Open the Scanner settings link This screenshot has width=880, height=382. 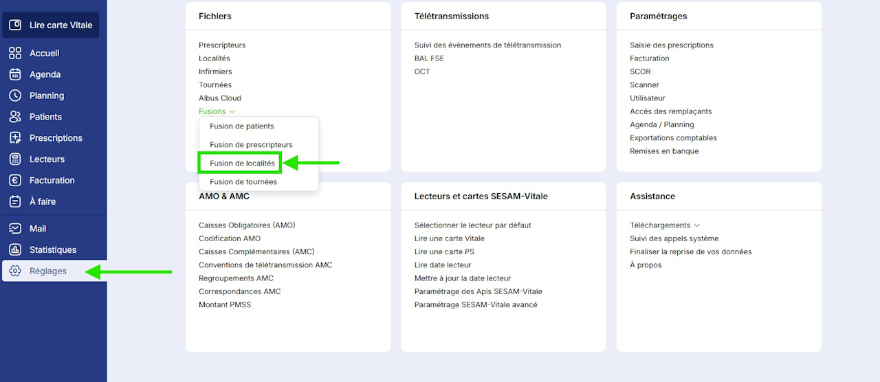[x=644, y=85]
